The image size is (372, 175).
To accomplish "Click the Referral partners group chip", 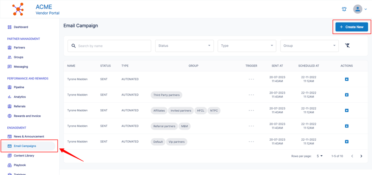I will coord(164,126).
